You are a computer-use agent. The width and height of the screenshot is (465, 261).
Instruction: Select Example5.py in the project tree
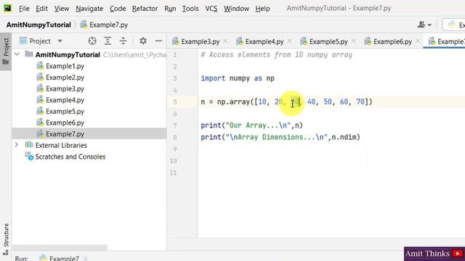(65, 111)
